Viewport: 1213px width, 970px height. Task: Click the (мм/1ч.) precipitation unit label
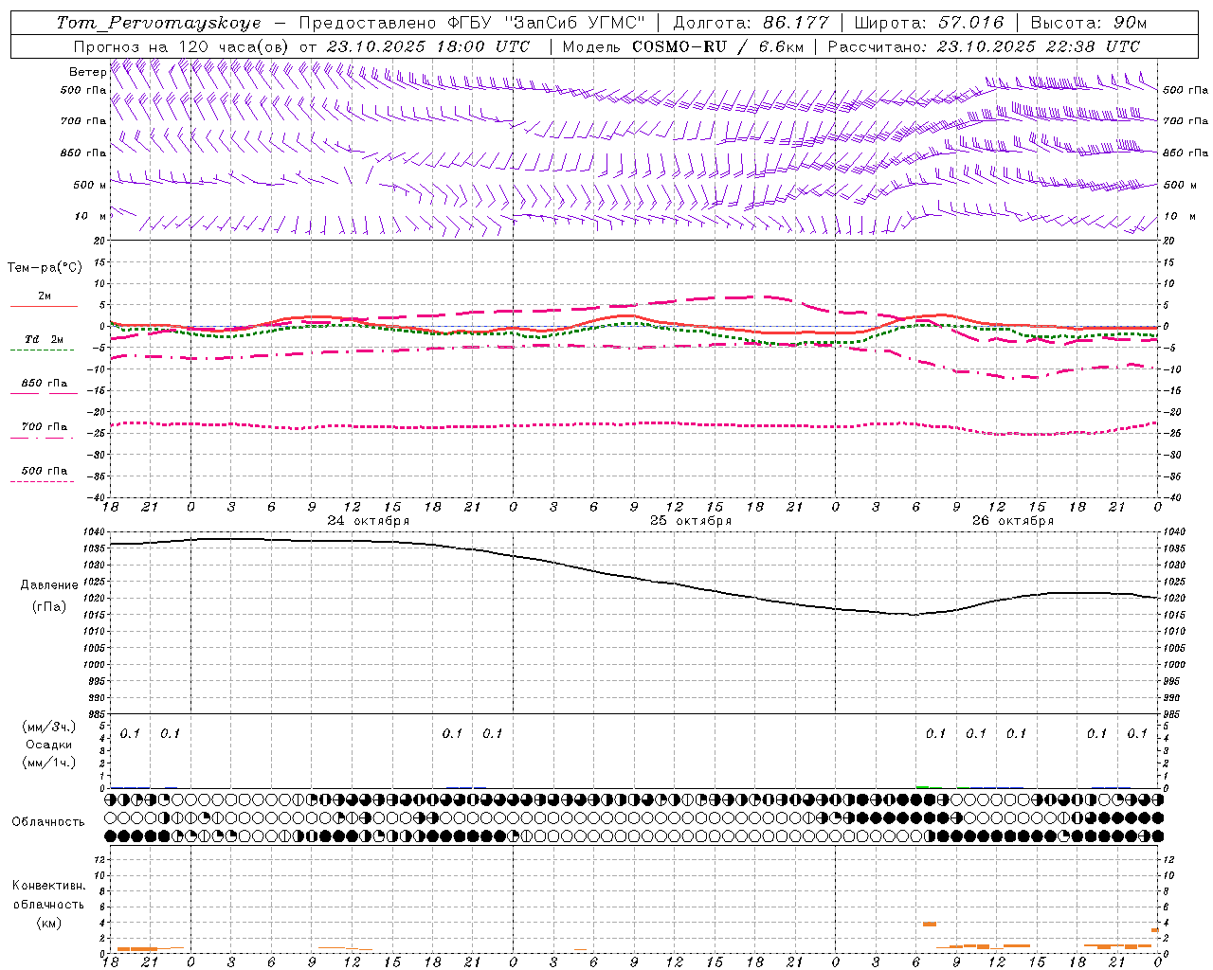pyautogui.click(x=48, y=763)
